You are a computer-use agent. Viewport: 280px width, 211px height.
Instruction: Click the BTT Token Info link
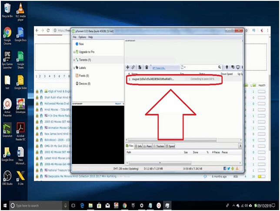tap(159, 68)
